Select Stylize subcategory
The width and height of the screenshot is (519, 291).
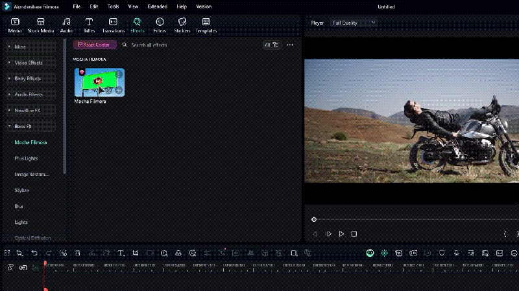[22, 190]
